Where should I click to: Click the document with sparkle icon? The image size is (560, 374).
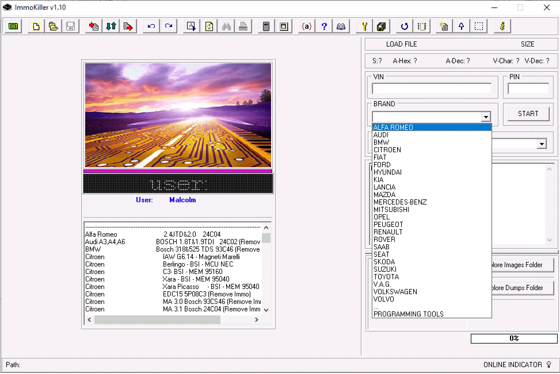click(444, 26)
